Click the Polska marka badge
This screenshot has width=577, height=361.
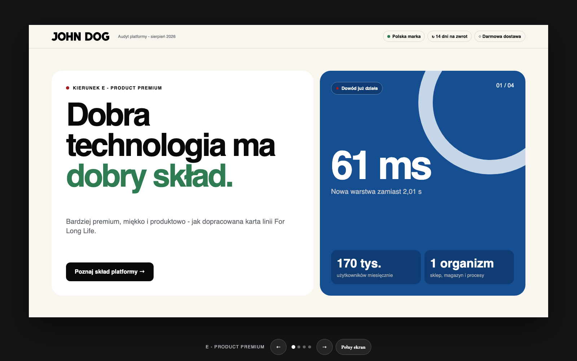coord(404,36)
